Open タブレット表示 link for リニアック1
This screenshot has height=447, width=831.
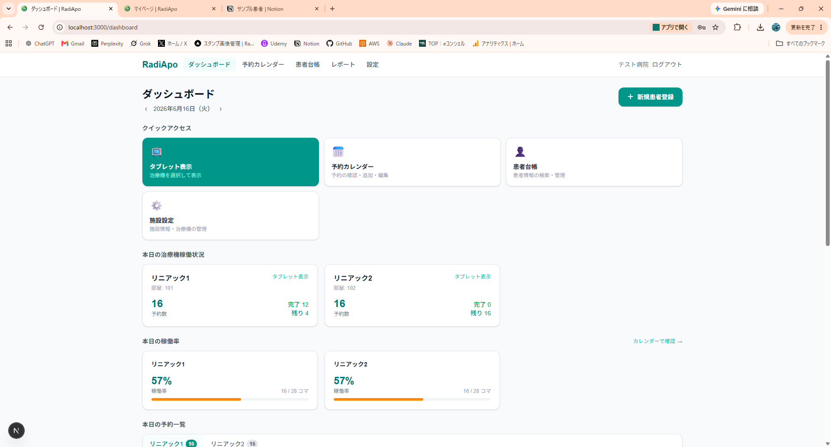point(290,276)
